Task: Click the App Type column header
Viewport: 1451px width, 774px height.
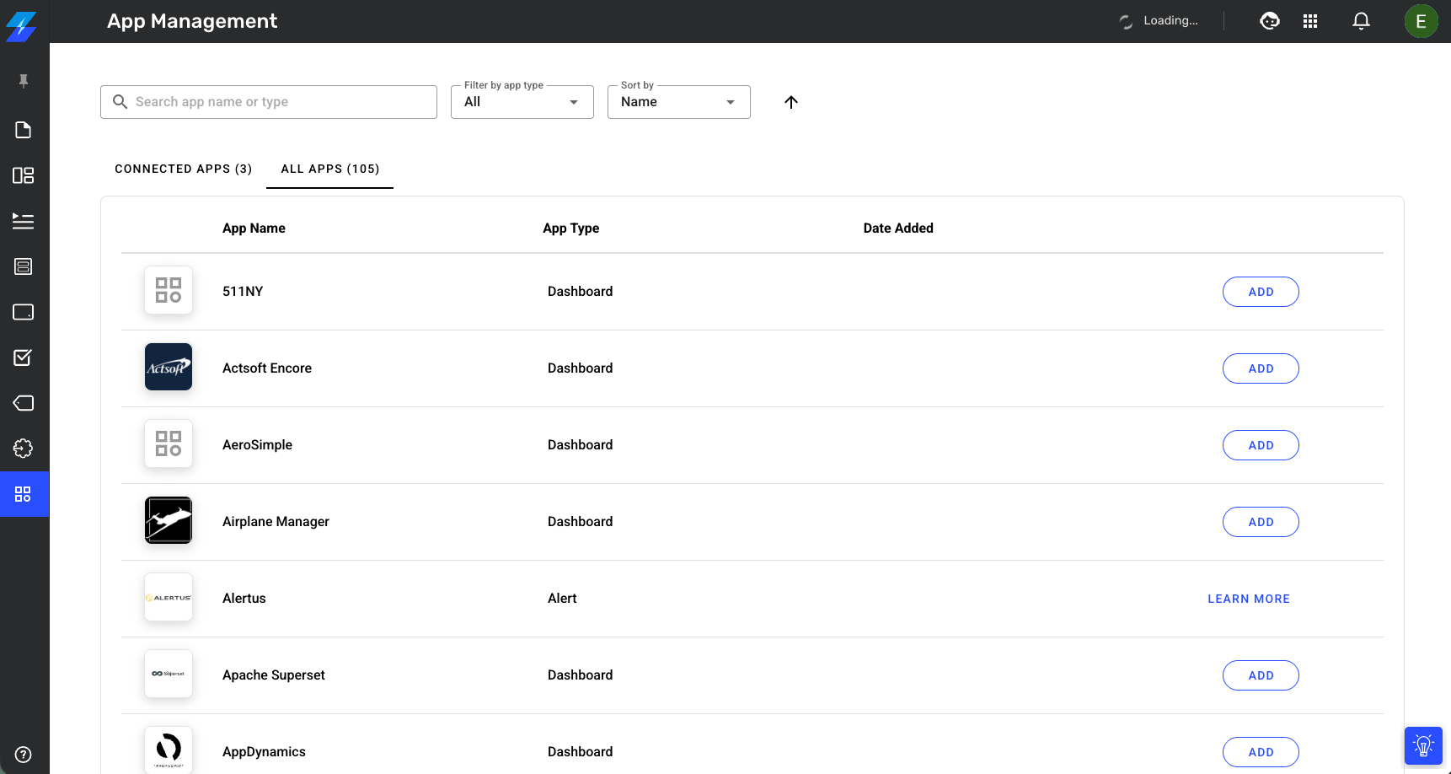Action: coord(571,228)
